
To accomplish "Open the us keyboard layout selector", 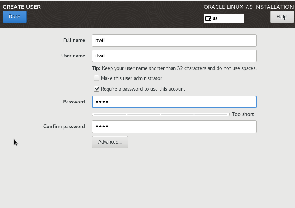I will tap(224, 18).
